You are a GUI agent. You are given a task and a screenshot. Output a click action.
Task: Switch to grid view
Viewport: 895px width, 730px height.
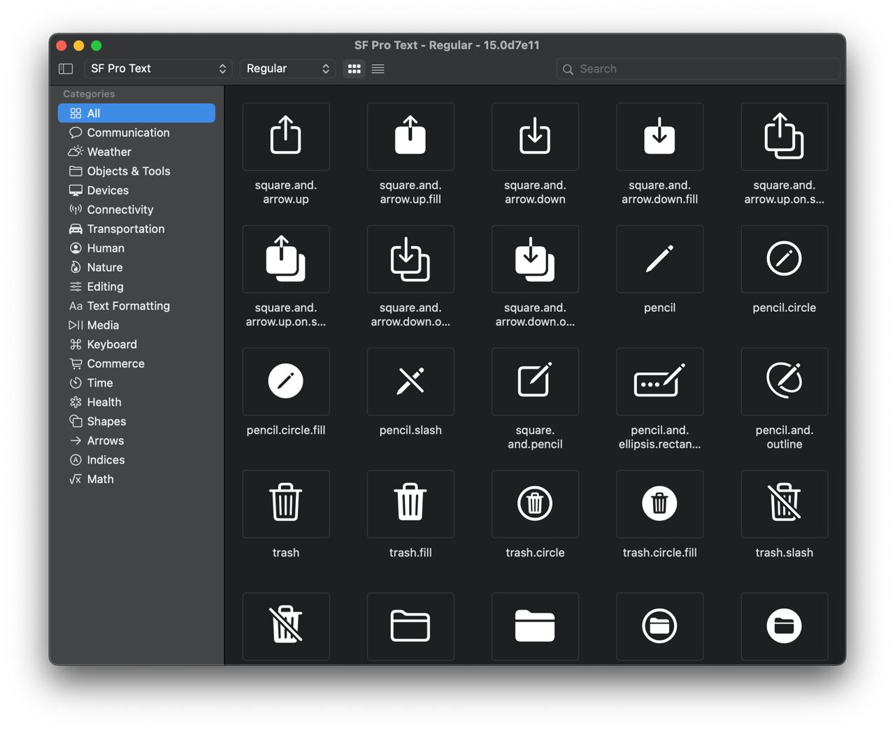click(355, 69)
